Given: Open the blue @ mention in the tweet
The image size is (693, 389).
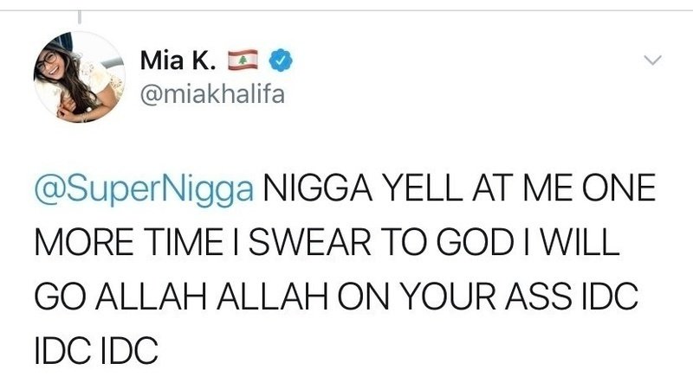Looking at the screenshot, I should (x=144, y=188).
